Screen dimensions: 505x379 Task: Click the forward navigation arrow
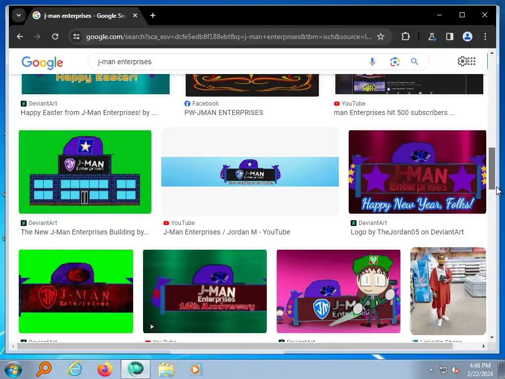[x=37, y=37]
